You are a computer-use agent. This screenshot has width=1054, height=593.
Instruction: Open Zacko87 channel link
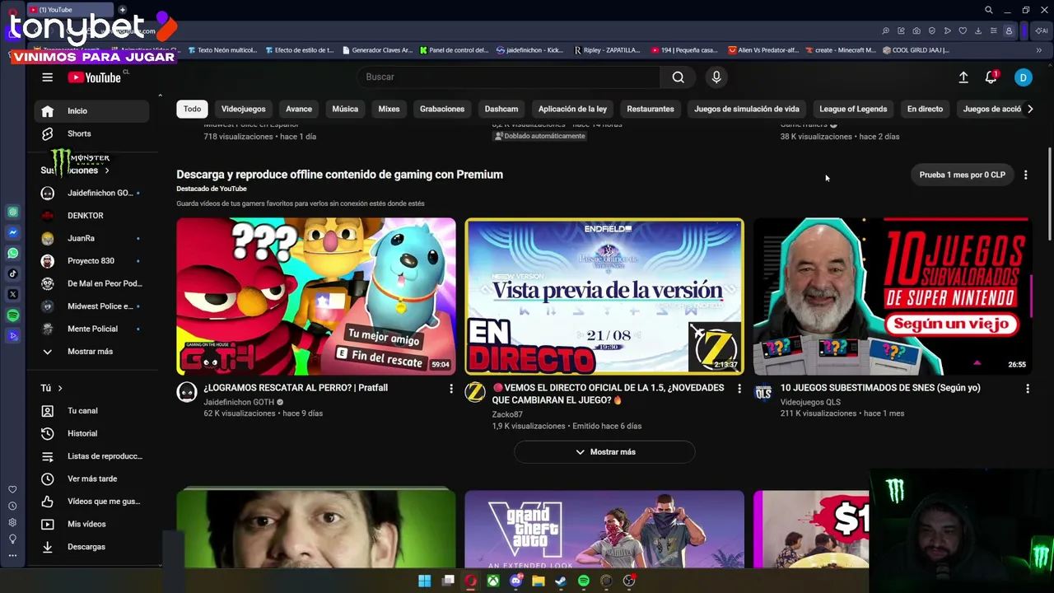point(507,414)
